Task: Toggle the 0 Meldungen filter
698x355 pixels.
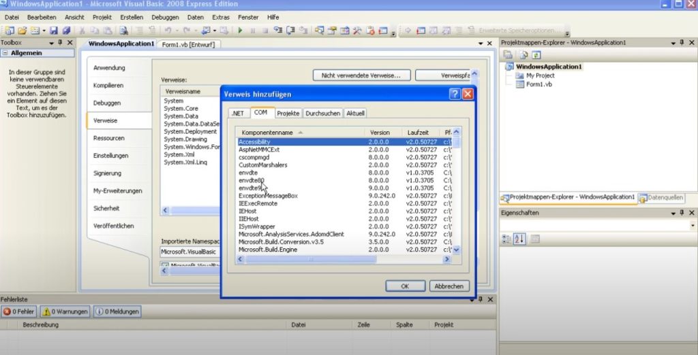Action: coord(117,311)
